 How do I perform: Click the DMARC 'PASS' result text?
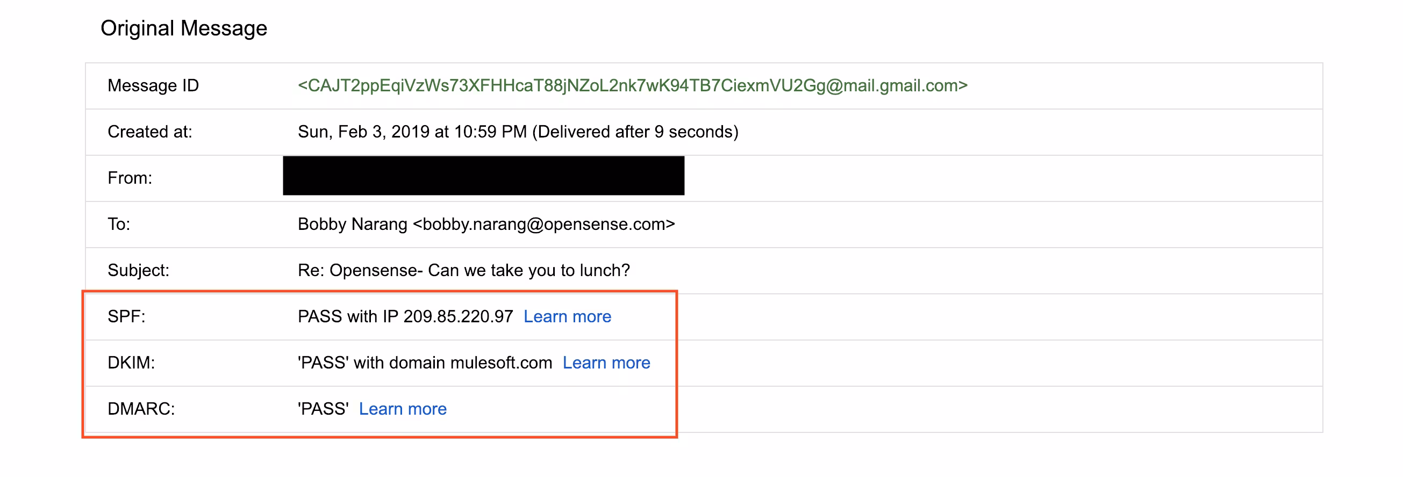coord(323,409)
